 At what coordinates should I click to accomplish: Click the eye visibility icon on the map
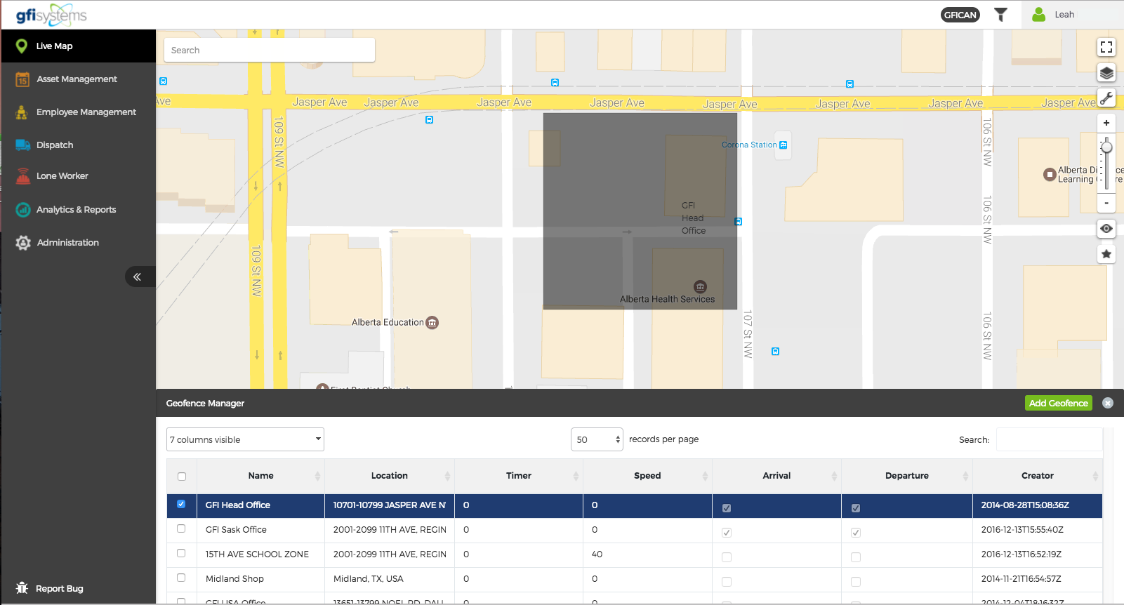[x=1106, y=229]
